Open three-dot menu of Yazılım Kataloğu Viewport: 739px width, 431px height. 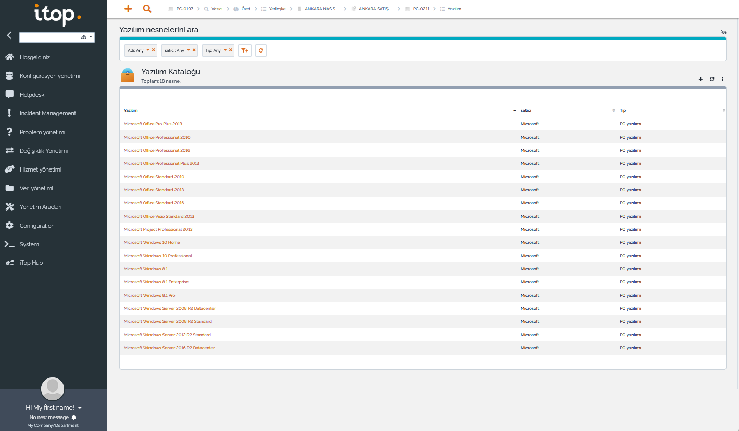(723, 79)
